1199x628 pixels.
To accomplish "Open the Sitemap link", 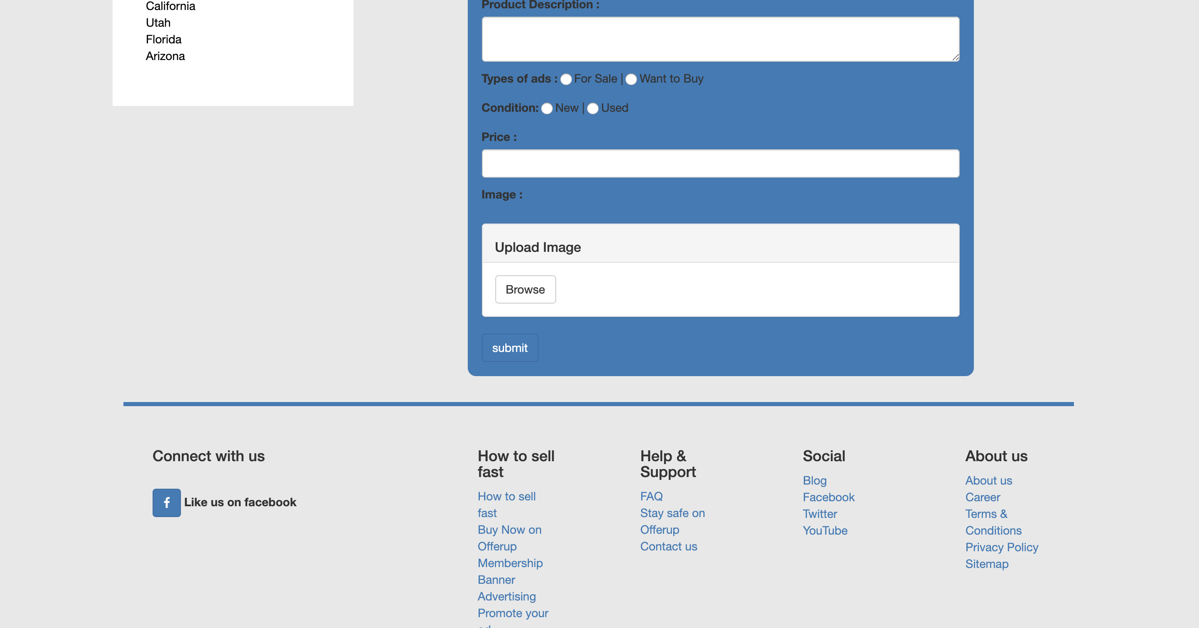I will 986,564.
